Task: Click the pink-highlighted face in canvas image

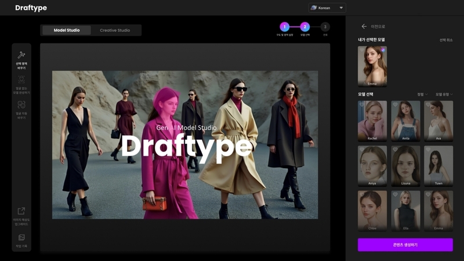Action: [167, 104]
